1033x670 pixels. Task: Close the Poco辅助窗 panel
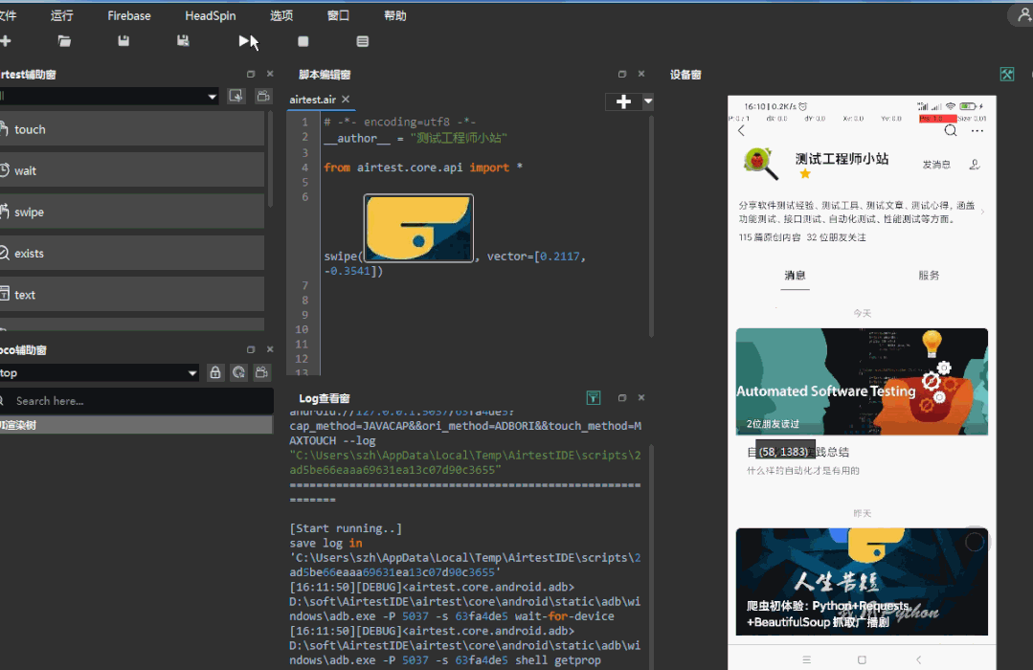pos(270,349)
